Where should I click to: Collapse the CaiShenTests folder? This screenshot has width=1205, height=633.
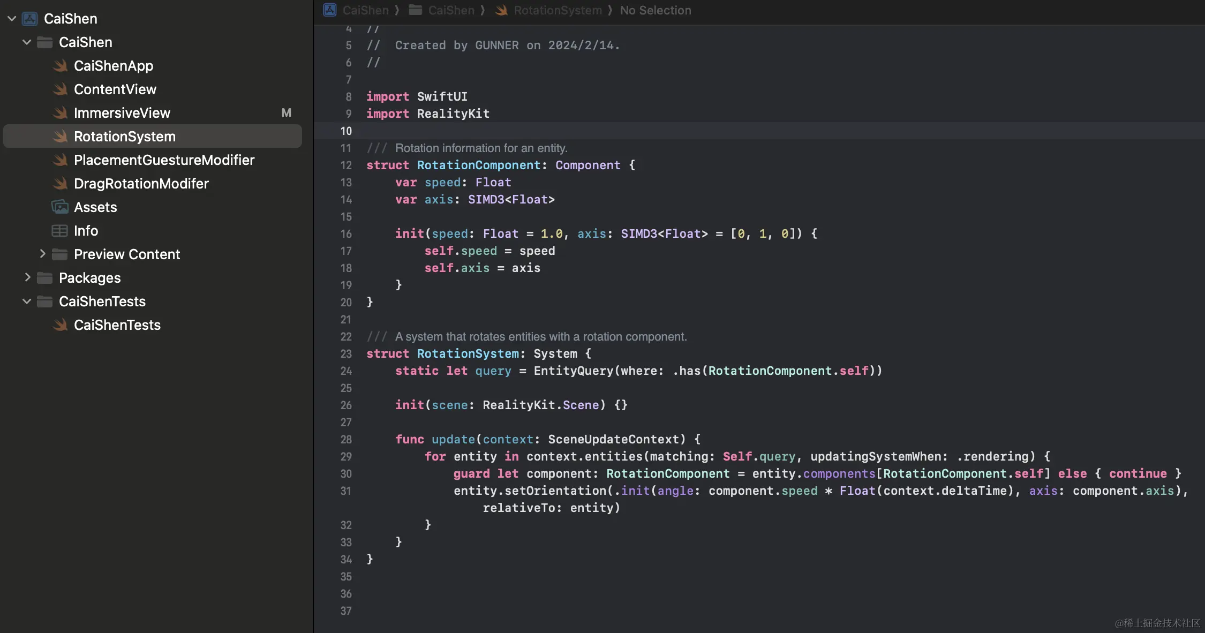point(27,302)
